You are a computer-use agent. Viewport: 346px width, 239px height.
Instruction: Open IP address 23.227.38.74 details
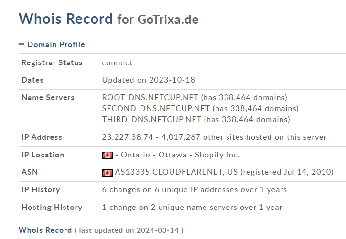(x=128, y=137)
